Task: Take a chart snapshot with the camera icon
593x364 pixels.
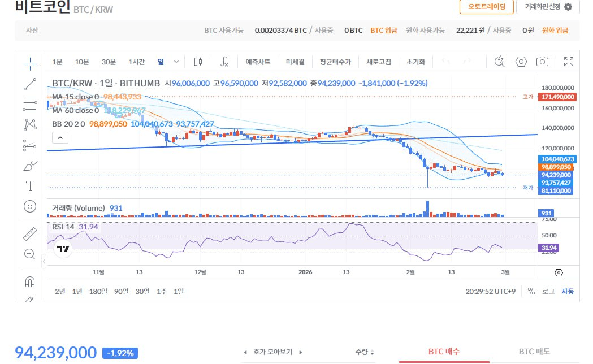Action: tap(542, 61)
